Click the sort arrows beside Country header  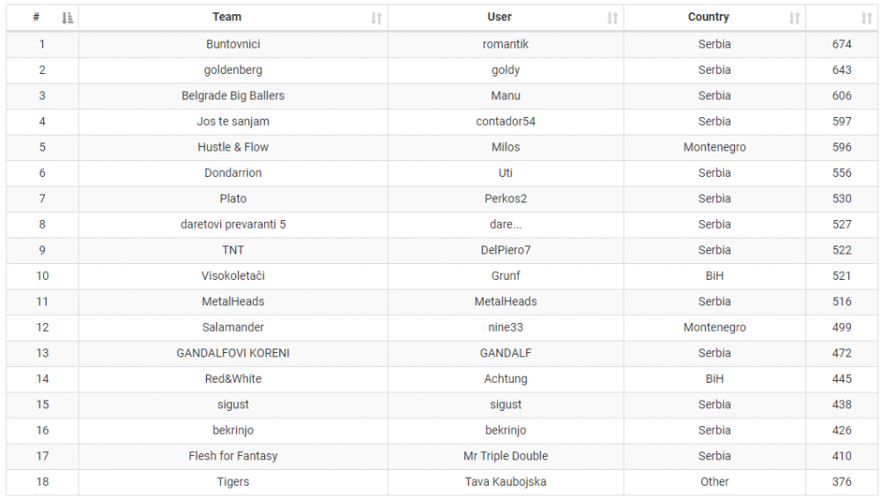[x=795, y=18]
